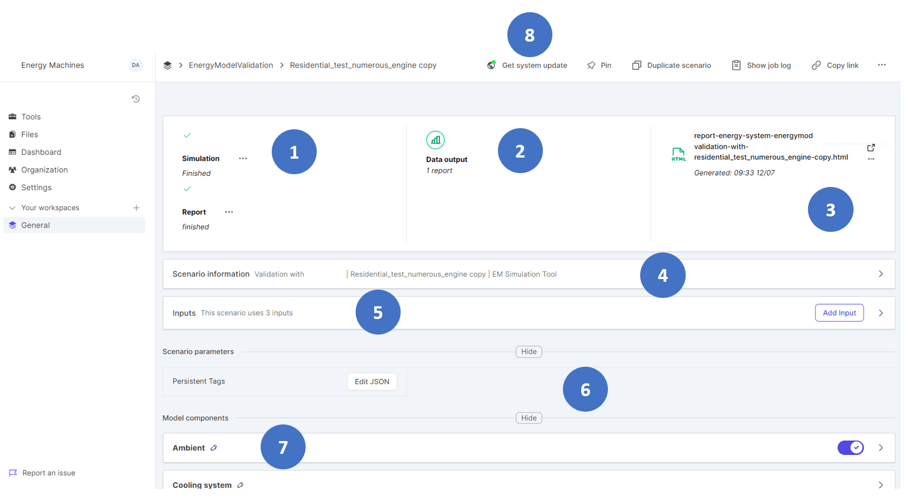Expand the Ambient component chevron

click(x=881, y=448)
